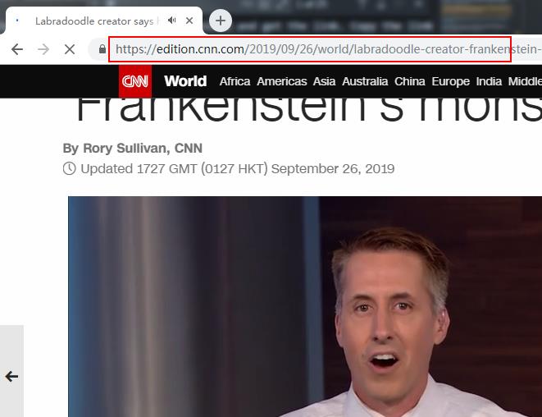Image resolution: width=542 pixels, height=417 pixels.
Task: Select Europe in the CNN navigation
Action: tap(450, 81)
